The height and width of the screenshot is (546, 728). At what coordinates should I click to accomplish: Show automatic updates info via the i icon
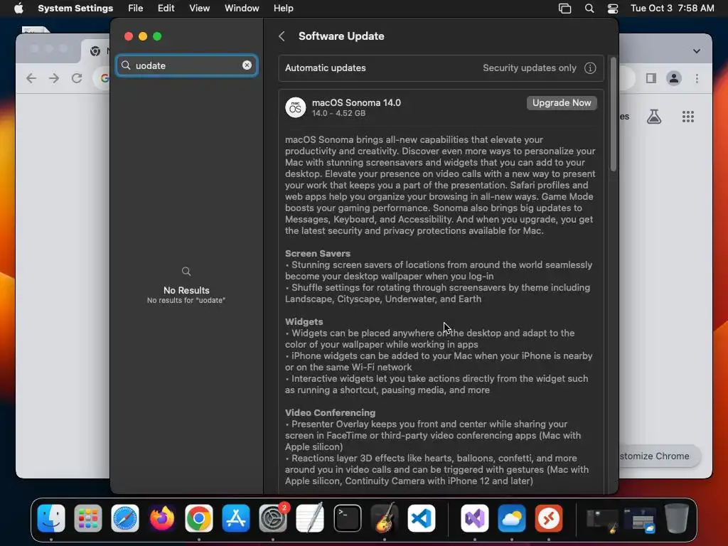coord(590,68)
